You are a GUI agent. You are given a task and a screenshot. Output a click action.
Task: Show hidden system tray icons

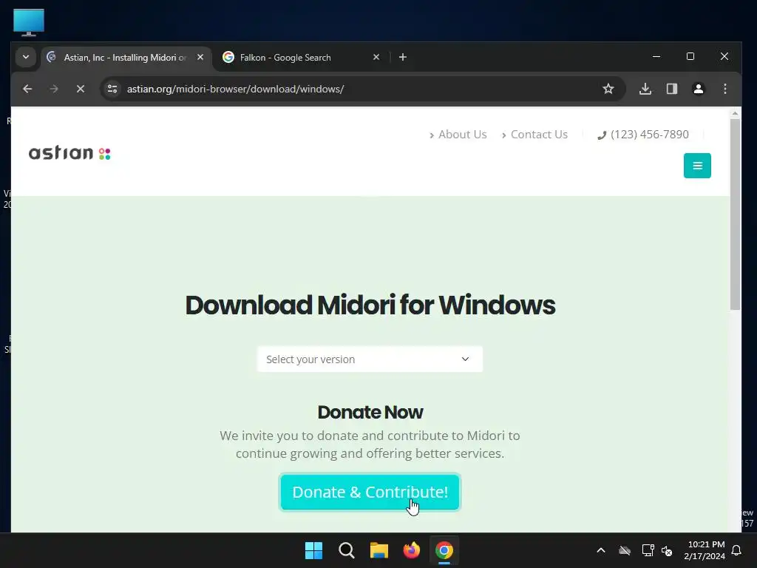coord(601,550)
